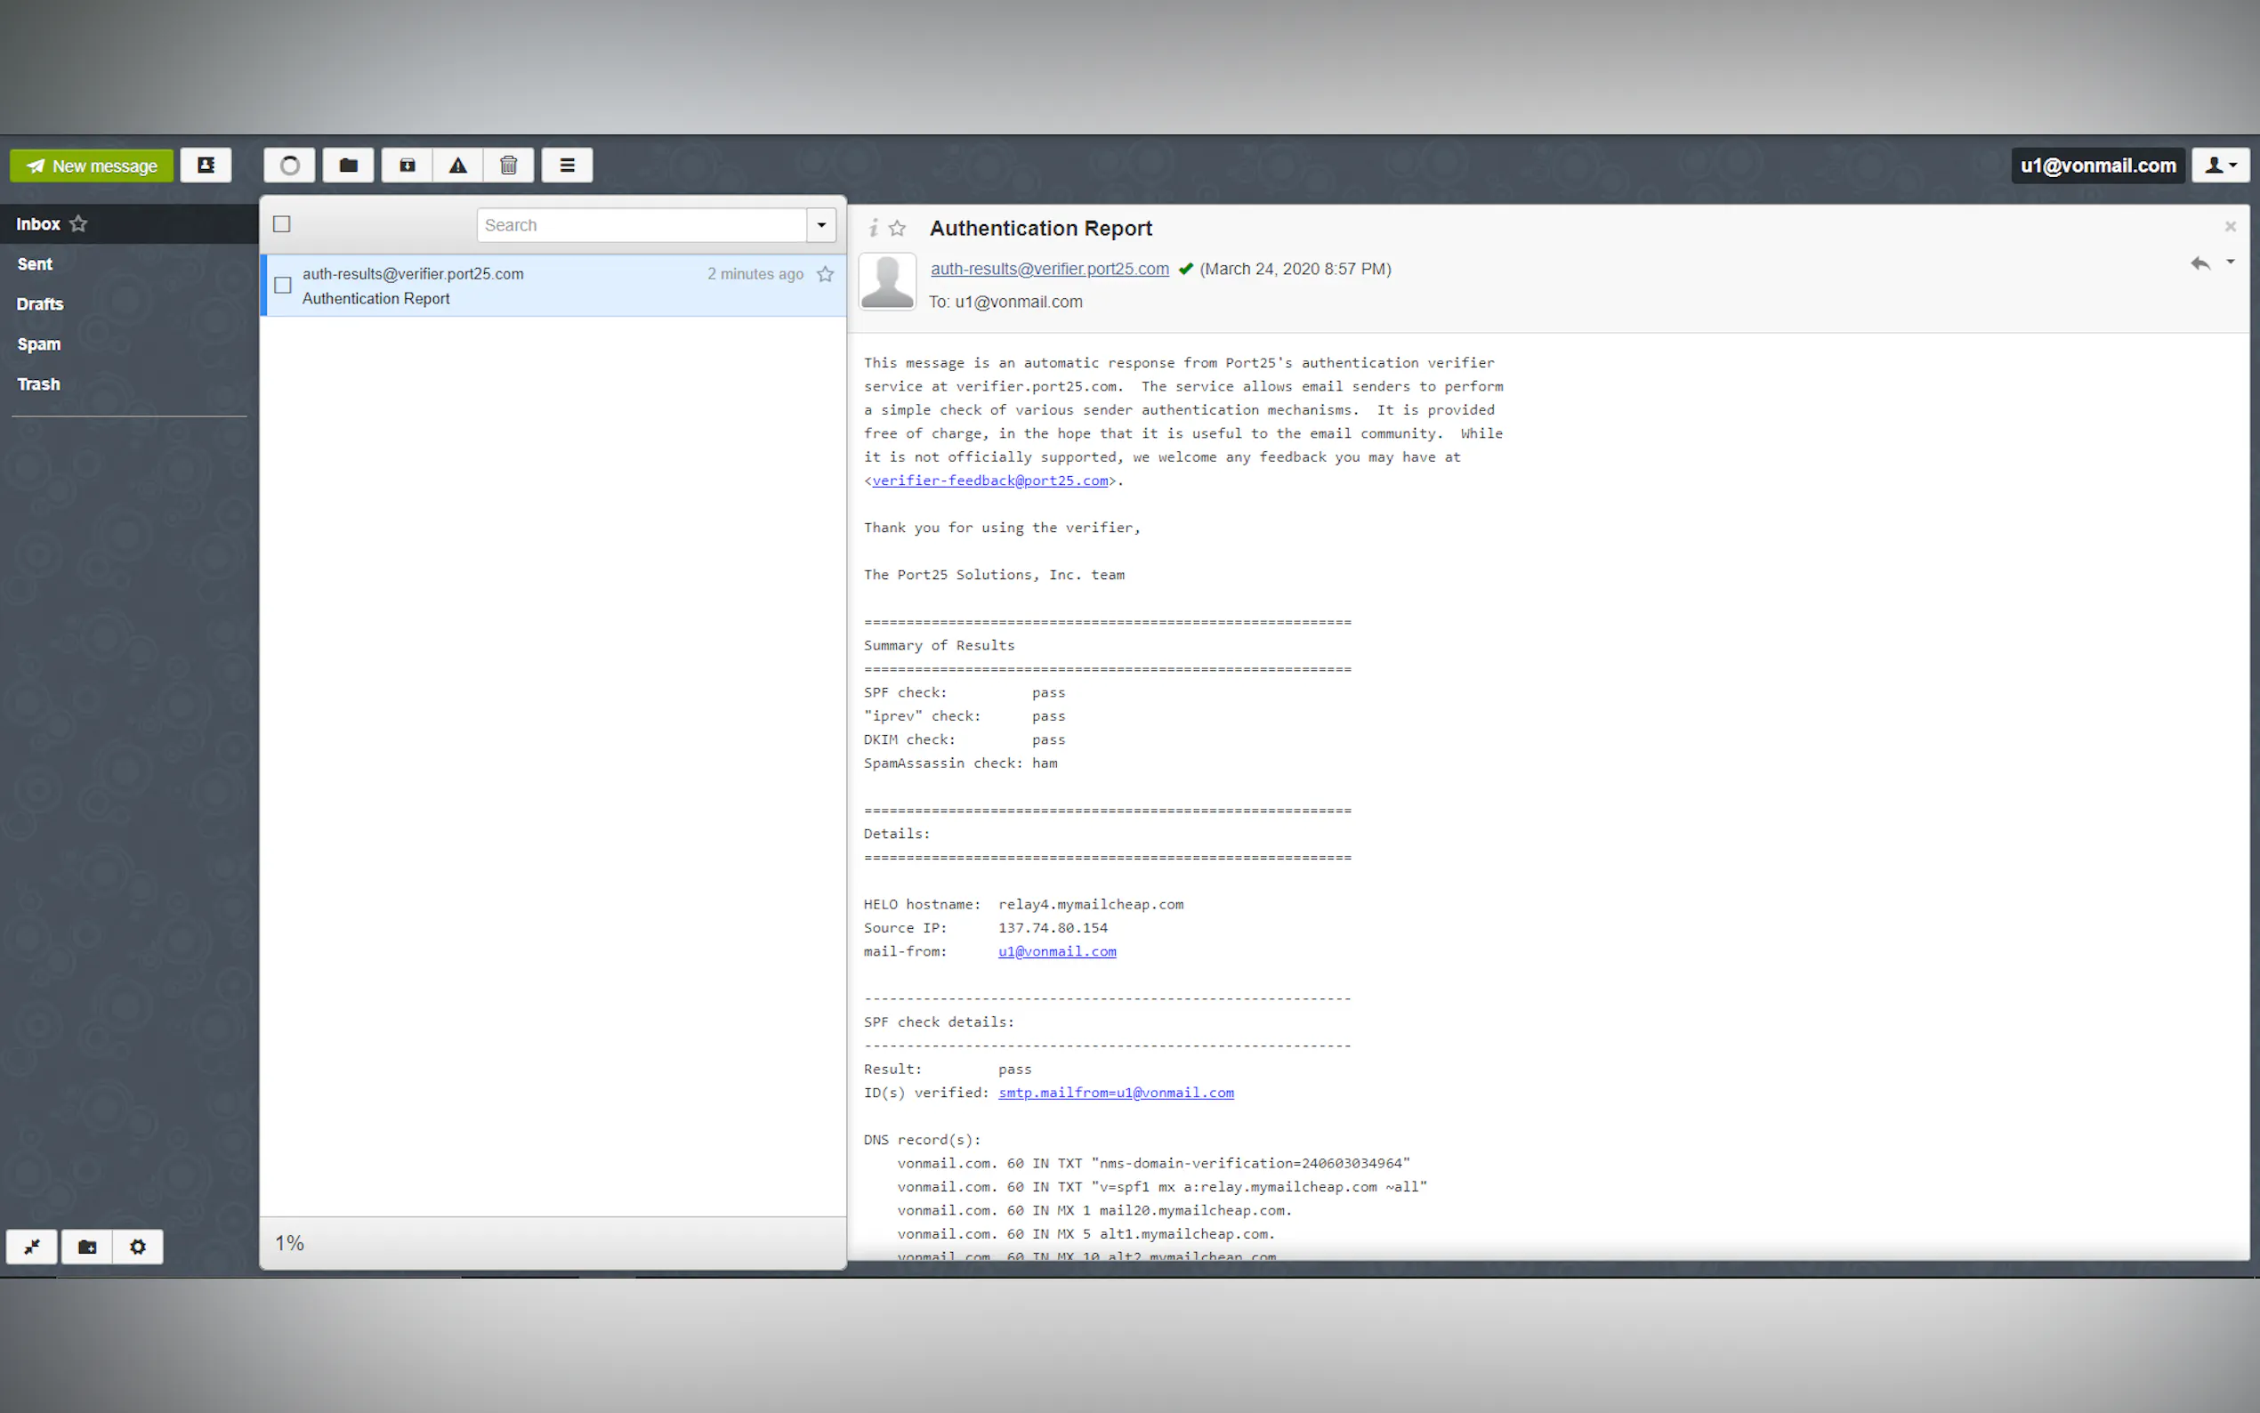Screen dimensions: 2260x1413
Task: Reload the message list
Action: (x=290, y=166)
